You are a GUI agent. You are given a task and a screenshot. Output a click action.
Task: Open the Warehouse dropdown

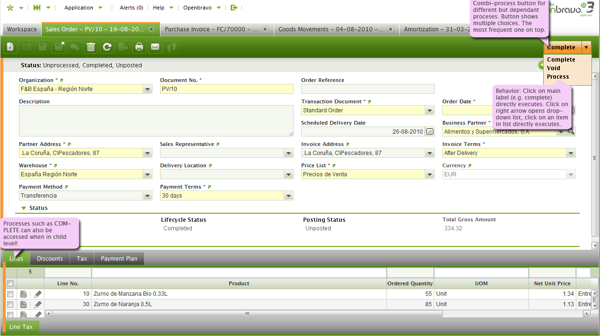coord(147,174)
